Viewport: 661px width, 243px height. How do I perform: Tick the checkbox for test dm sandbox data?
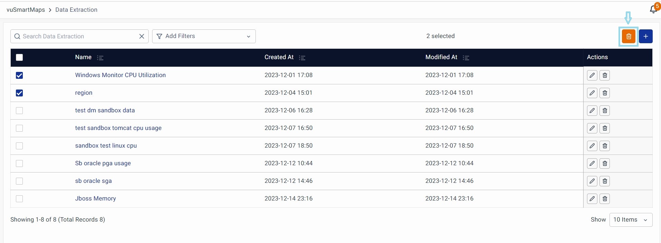(x=19, y=111)
